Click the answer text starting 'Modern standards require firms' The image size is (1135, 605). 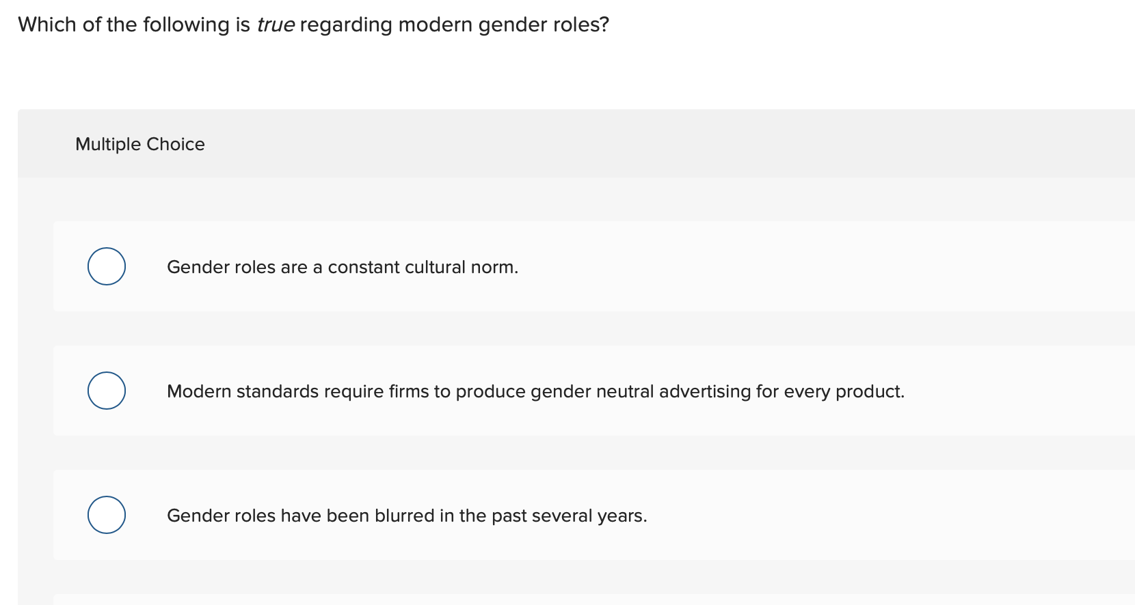coord(535,391)
